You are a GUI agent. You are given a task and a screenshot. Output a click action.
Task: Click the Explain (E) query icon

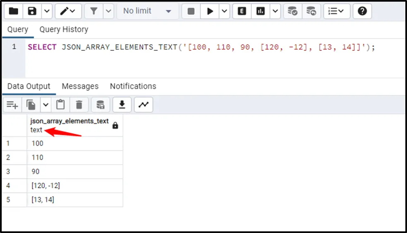(242, 11)
